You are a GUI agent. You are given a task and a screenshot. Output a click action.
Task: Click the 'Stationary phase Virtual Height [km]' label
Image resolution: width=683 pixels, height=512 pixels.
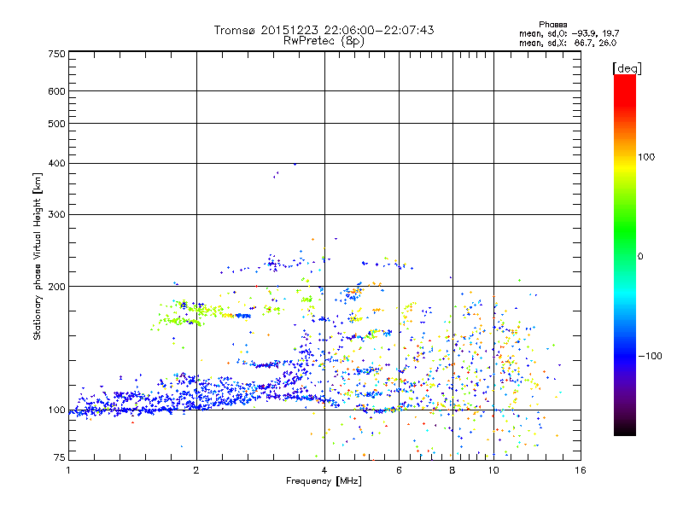38,256
